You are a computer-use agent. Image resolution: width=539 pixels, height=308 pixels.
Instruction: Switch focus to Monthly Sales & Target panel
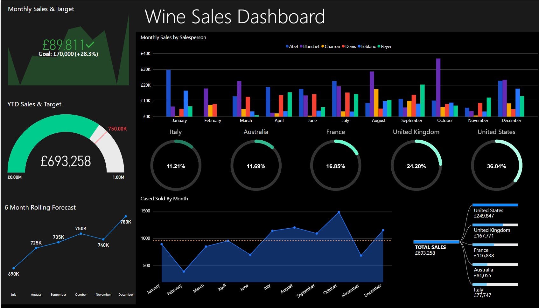41,9
